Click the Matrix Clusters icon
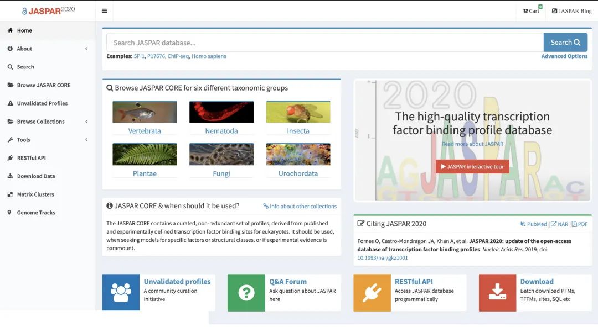 tap(11, 194)
